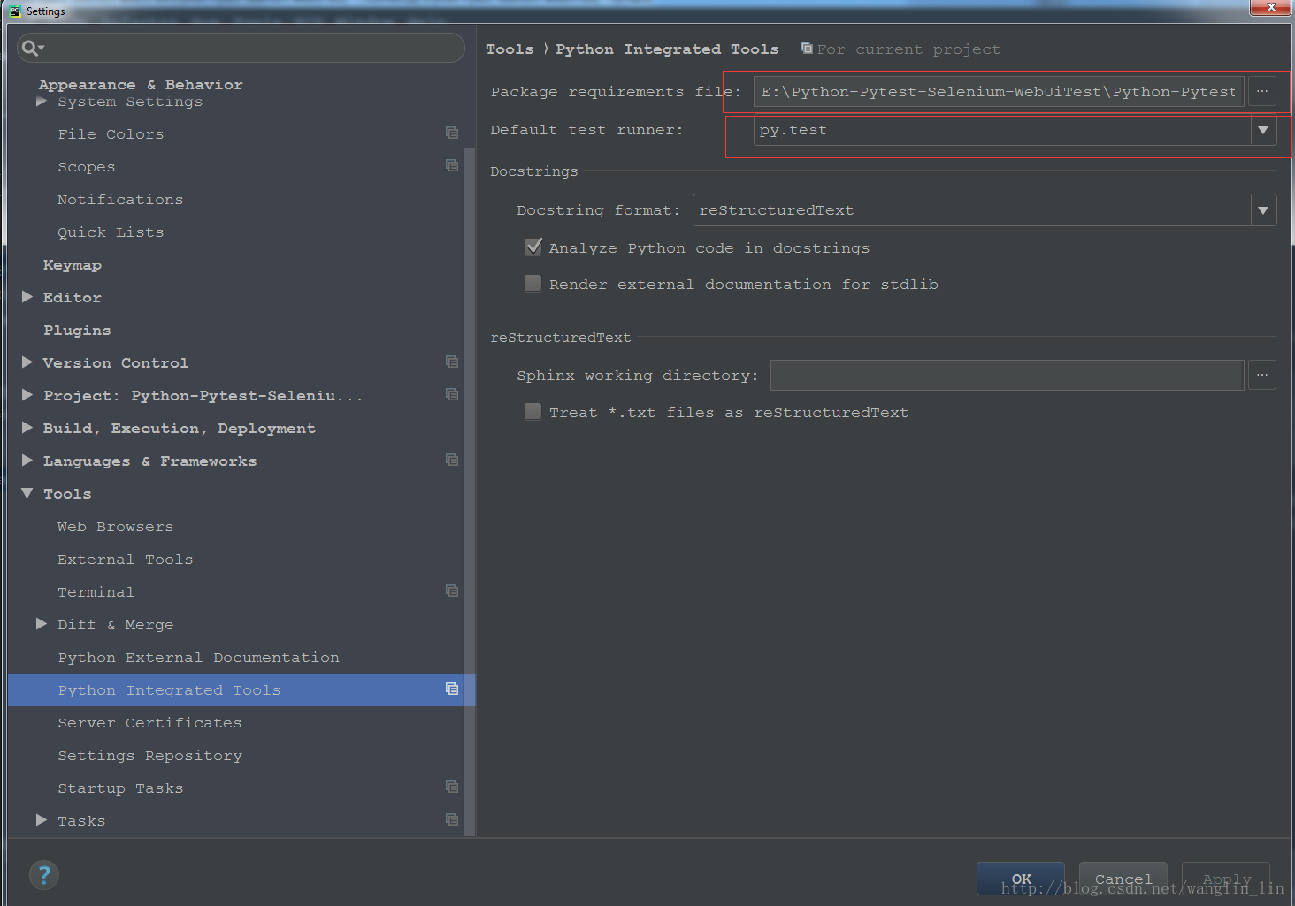The height and width of the screenshot is (906, 1295).
Task: Enable Treat *.txt files as reStructuredText
Action: [x=533, y=412]
